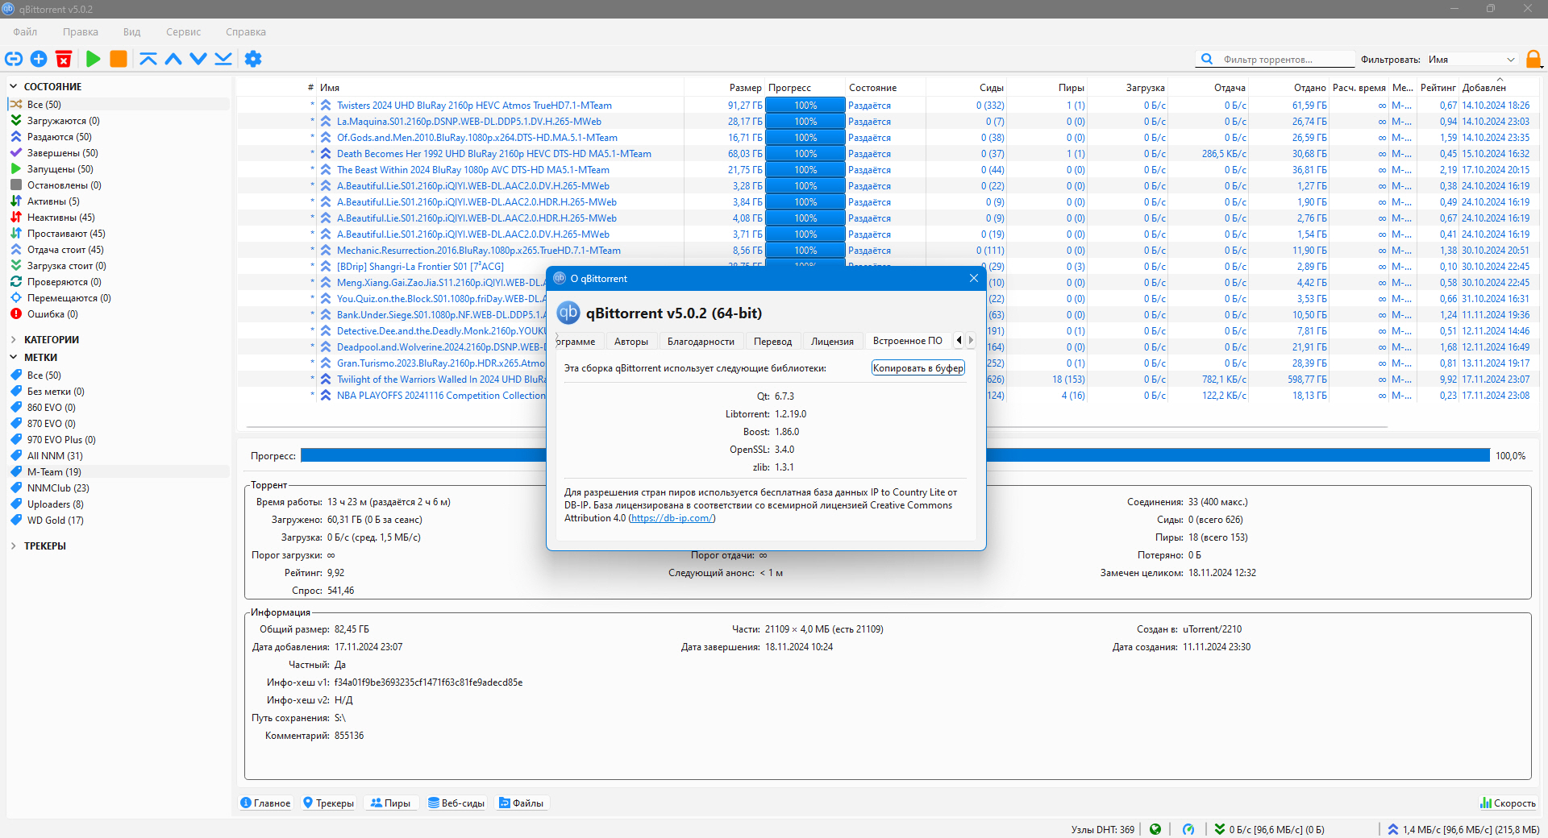This screenshot has height=838, width=1548.
Task: Open the Фильтровать Имя dropdown
Action: click(1472, 60)
